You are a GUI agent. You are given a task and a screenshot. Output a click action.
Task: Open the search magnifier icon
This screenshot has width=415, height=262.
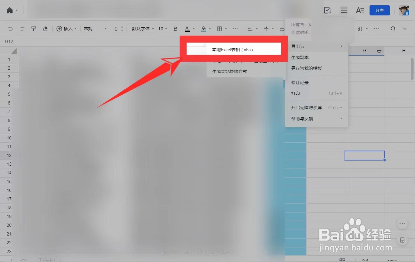click(393, 29)
